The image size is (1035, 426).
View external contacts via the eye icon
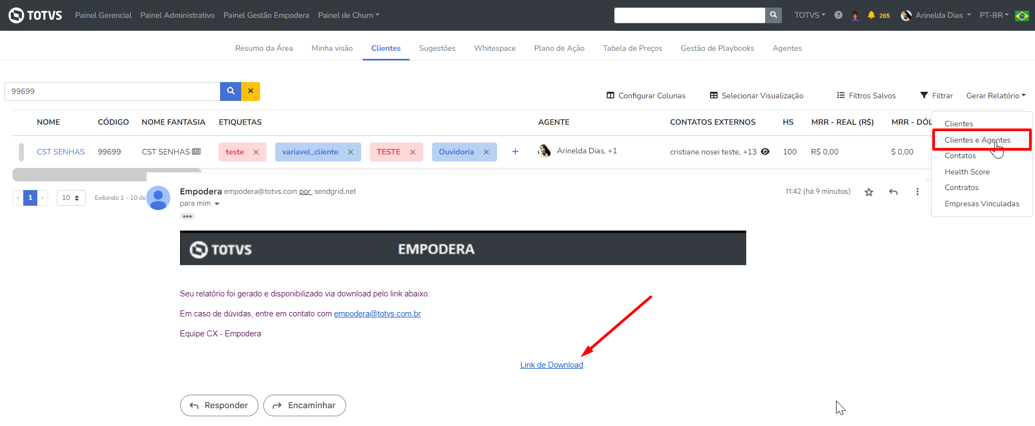[x=765, y=152]
